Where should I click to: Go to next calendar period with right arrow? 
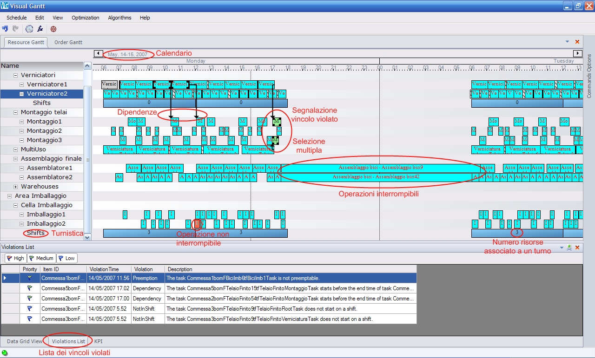pyautogui.click(x=577, y=54)
